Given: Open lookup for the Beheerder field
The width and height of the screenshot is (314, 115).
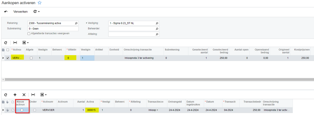Looking at the screenshot, I should pyautogui.click(x=157, y=29).
